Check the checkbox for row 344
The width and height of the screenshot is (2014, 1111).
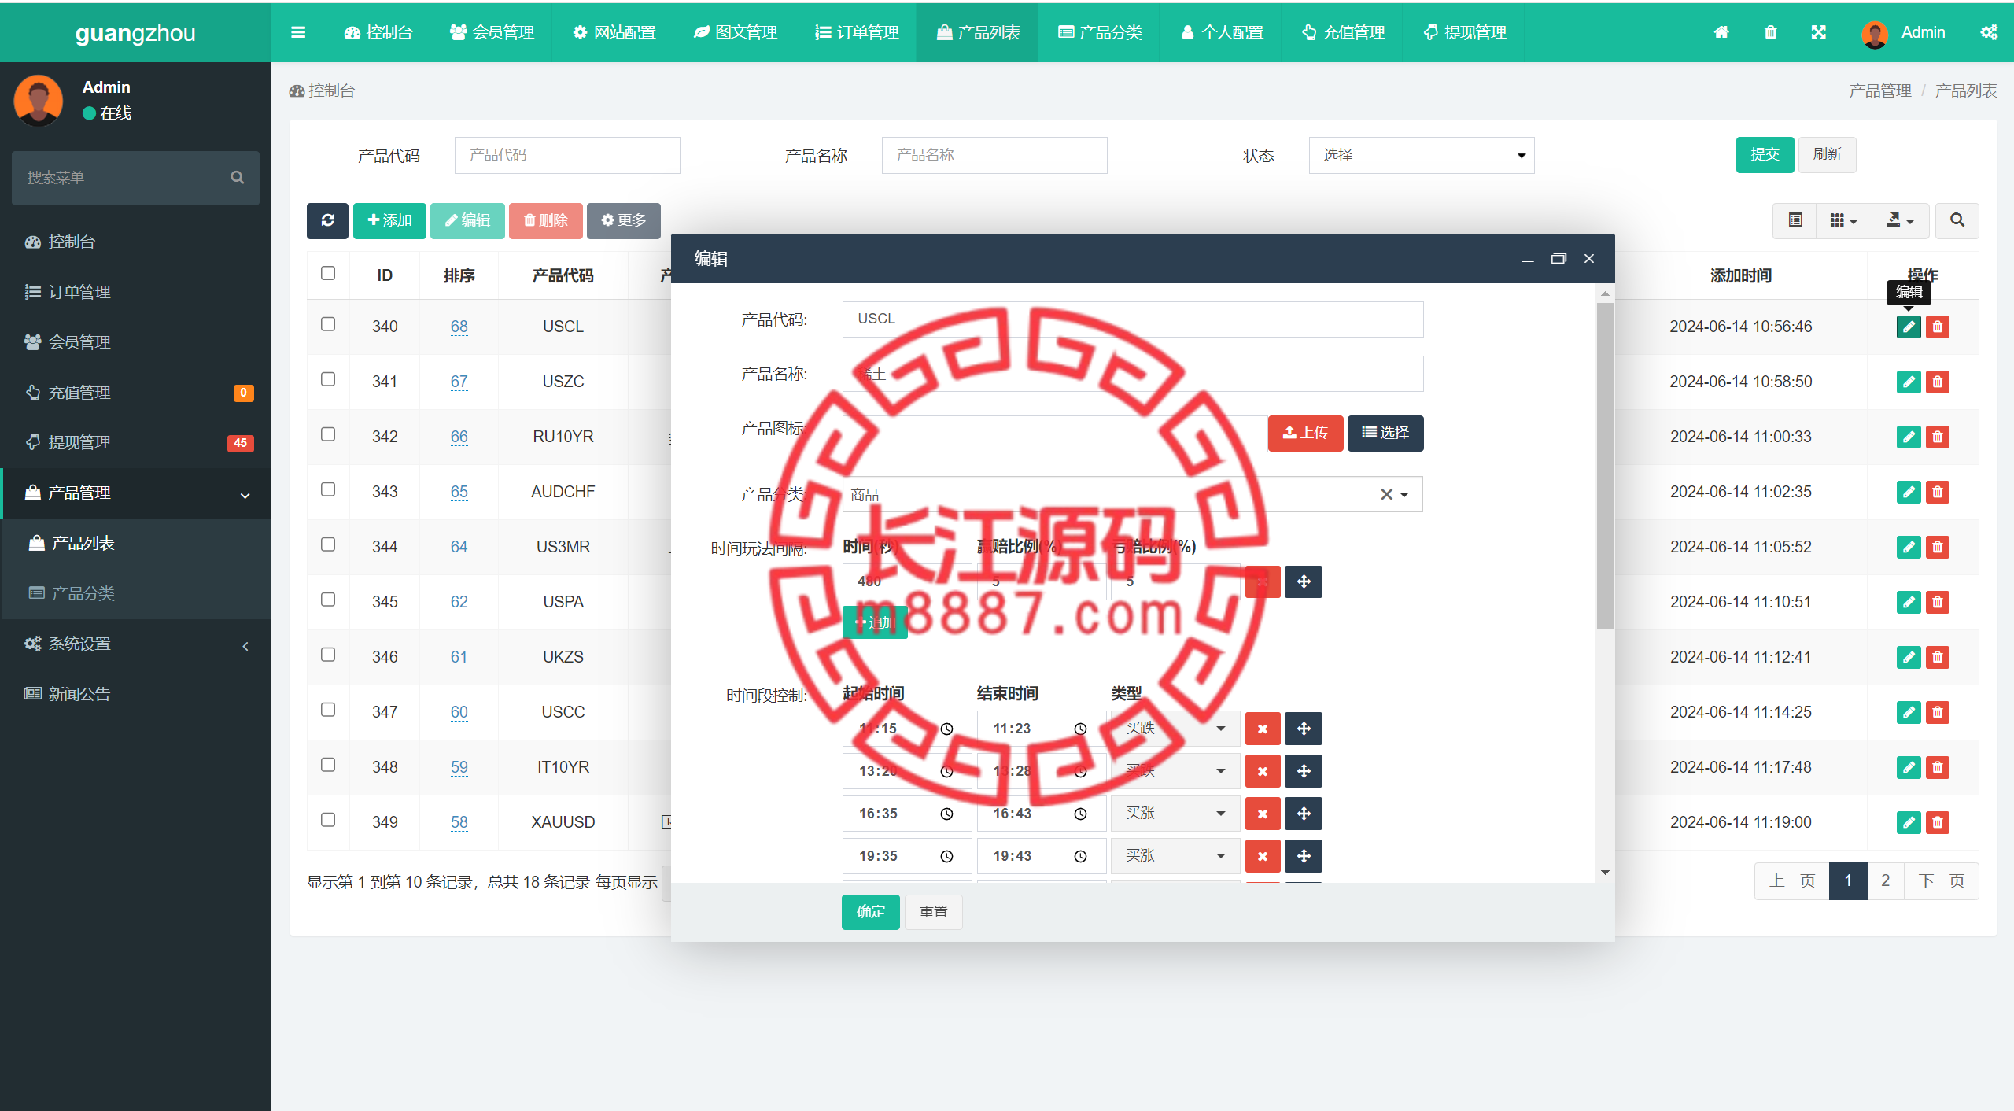click(x=328, y=544)
